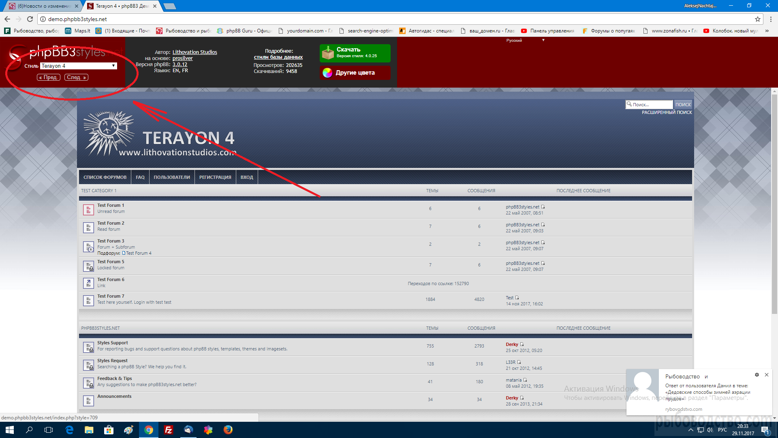Open Chrome three-dot menu
Image resolution: width=778 pixels, height=438 pixels.
[x=771, y=19]
